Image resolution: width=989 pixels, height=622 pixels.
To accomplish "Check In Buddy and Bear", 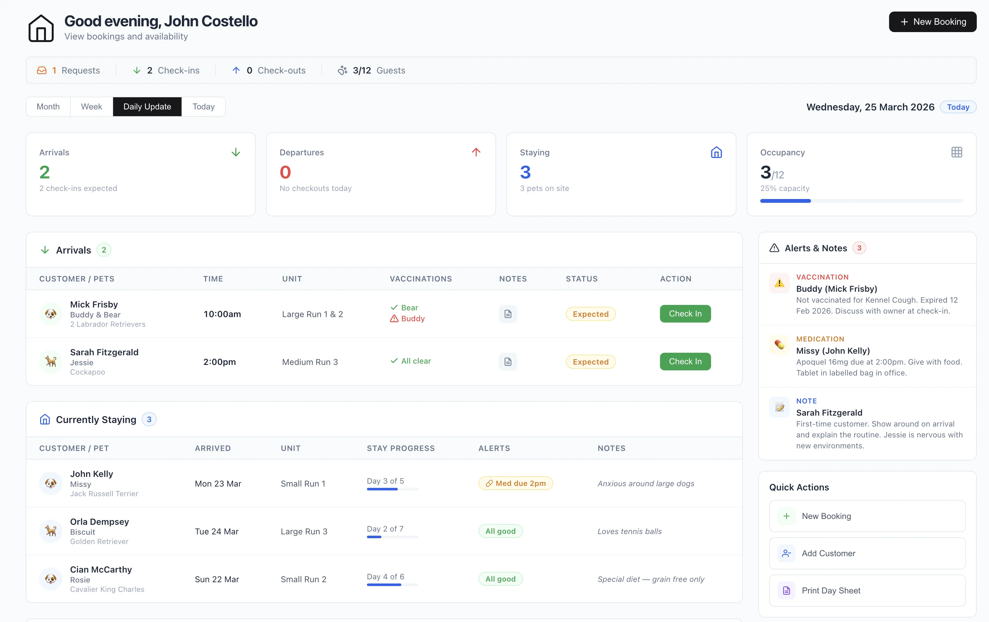I will [685, 314].
